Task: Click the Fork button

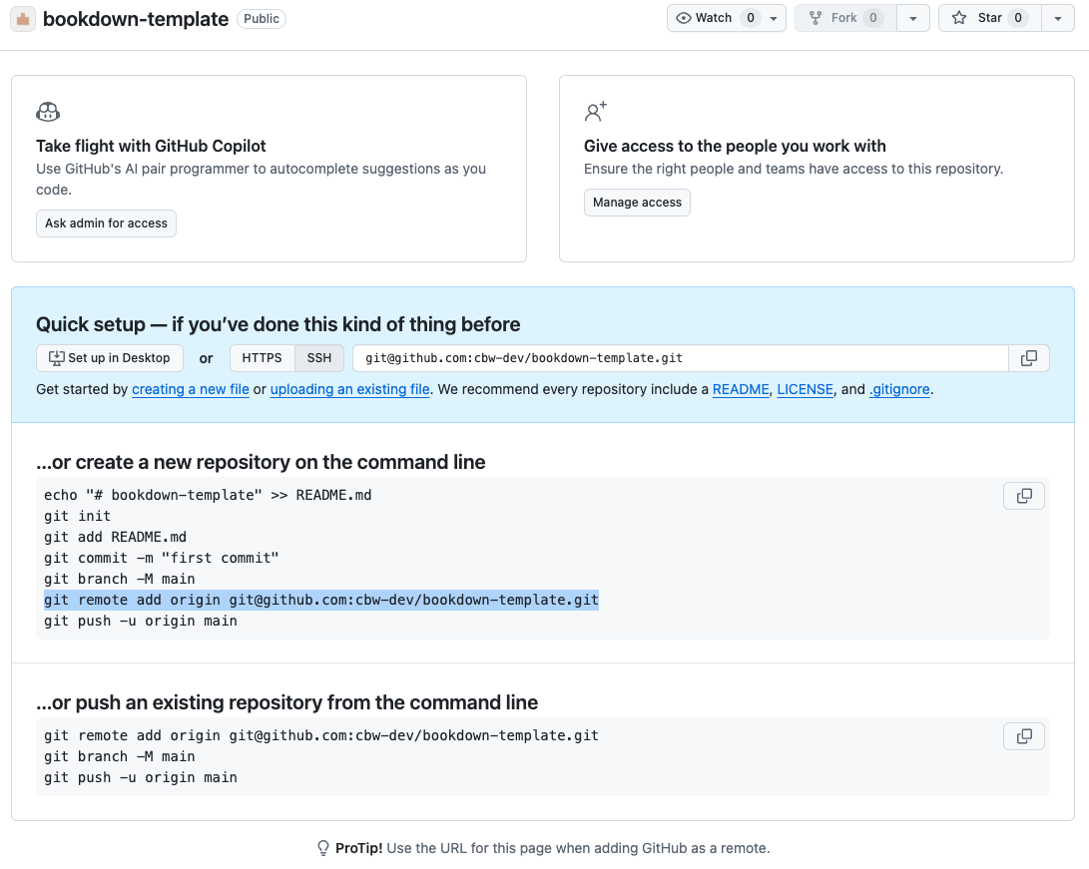Action: (x=845, y=18)
